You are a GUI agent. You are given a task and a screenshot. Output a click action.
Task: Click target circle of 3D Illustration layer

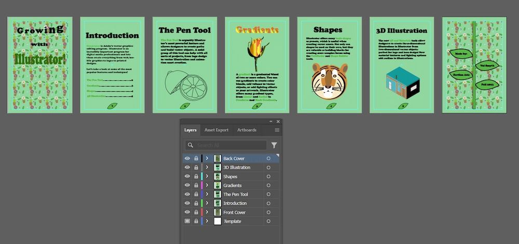click(x=268, y=167)
